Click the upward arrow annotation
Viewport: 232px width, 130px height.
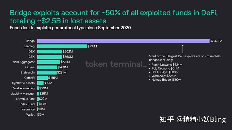[x=183, y=49]
